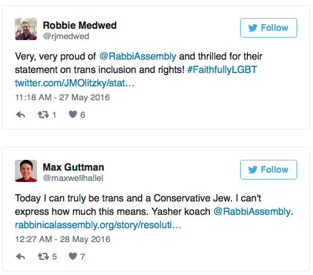Visit @RabbiAssembly mention in Max's tweet

pyautogui.click(x=251, y=211)
